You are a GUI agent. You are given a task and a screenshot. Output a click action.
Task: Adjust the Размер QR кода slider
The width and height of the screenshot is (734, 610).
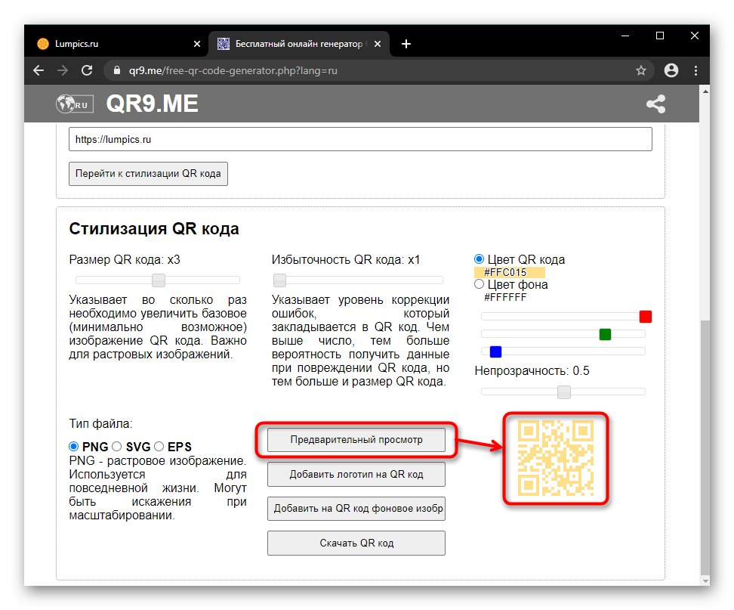(159, 280)
